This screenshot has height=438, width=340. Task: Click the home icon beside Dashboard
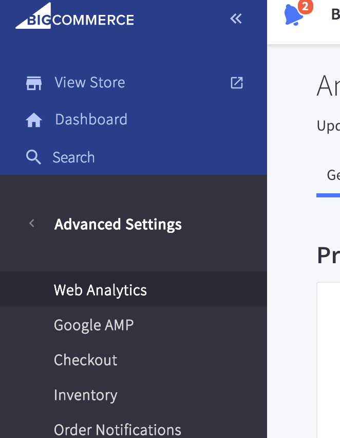(x=33, y=119)
